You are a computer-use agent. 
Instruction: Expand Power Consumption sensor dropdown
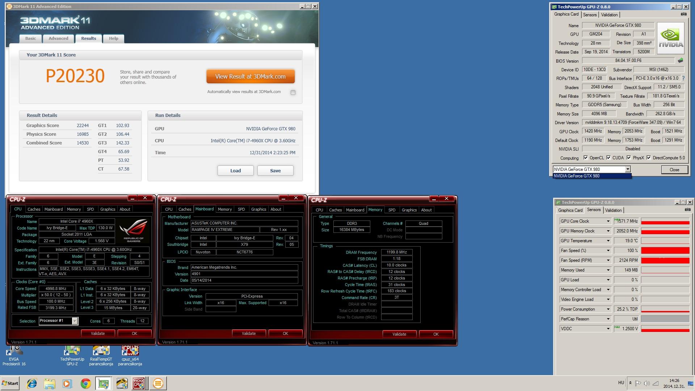pos(608,309)
